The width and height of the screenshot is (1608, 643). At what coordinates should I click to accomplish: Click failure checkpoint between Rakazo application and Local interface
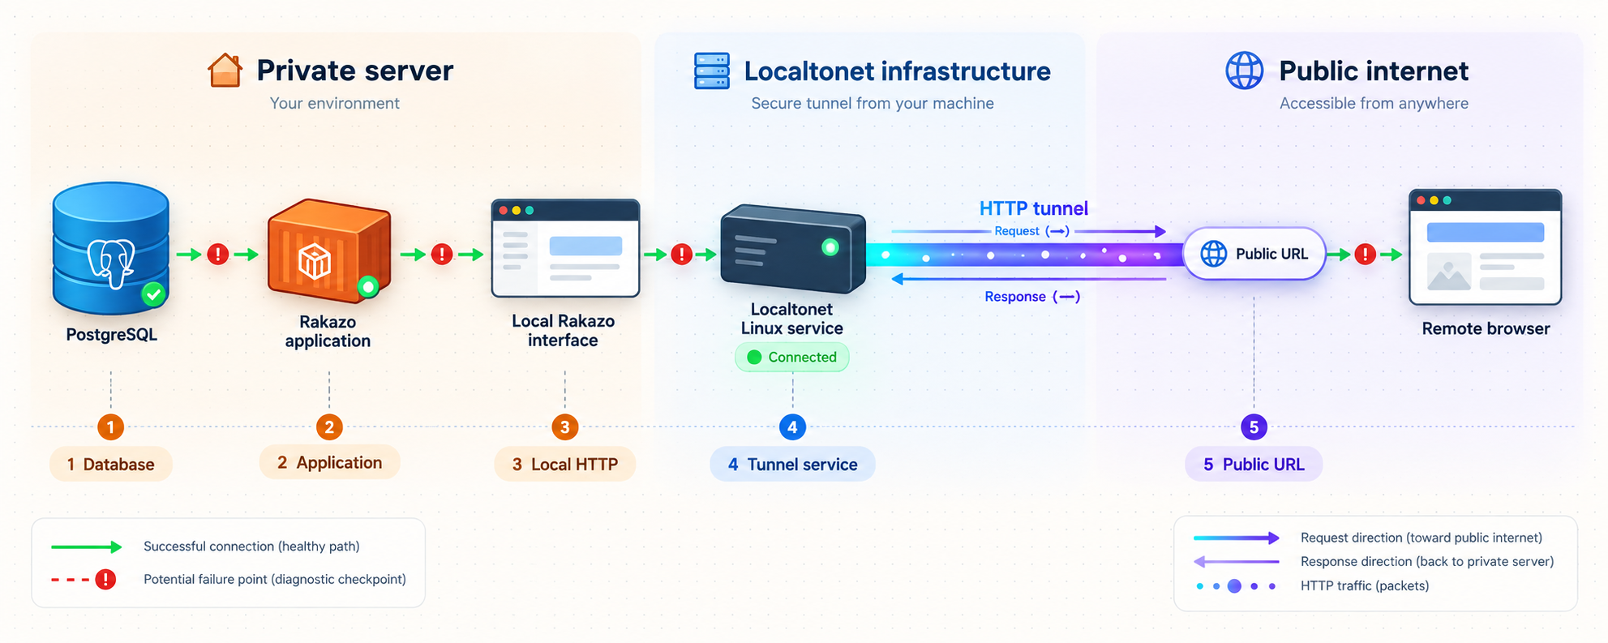(x=442, y=255)
